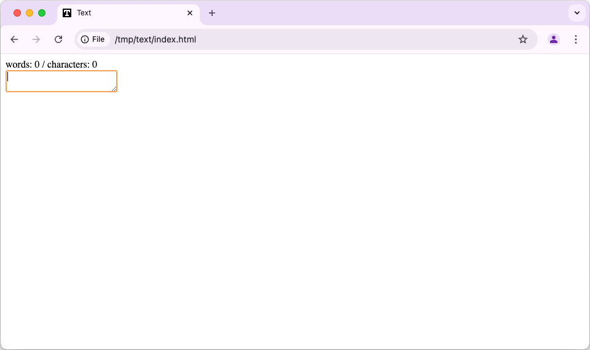590x350 pixels.
Task: Click the textarea resize handle corner
Action: click(x=114, y=89)
